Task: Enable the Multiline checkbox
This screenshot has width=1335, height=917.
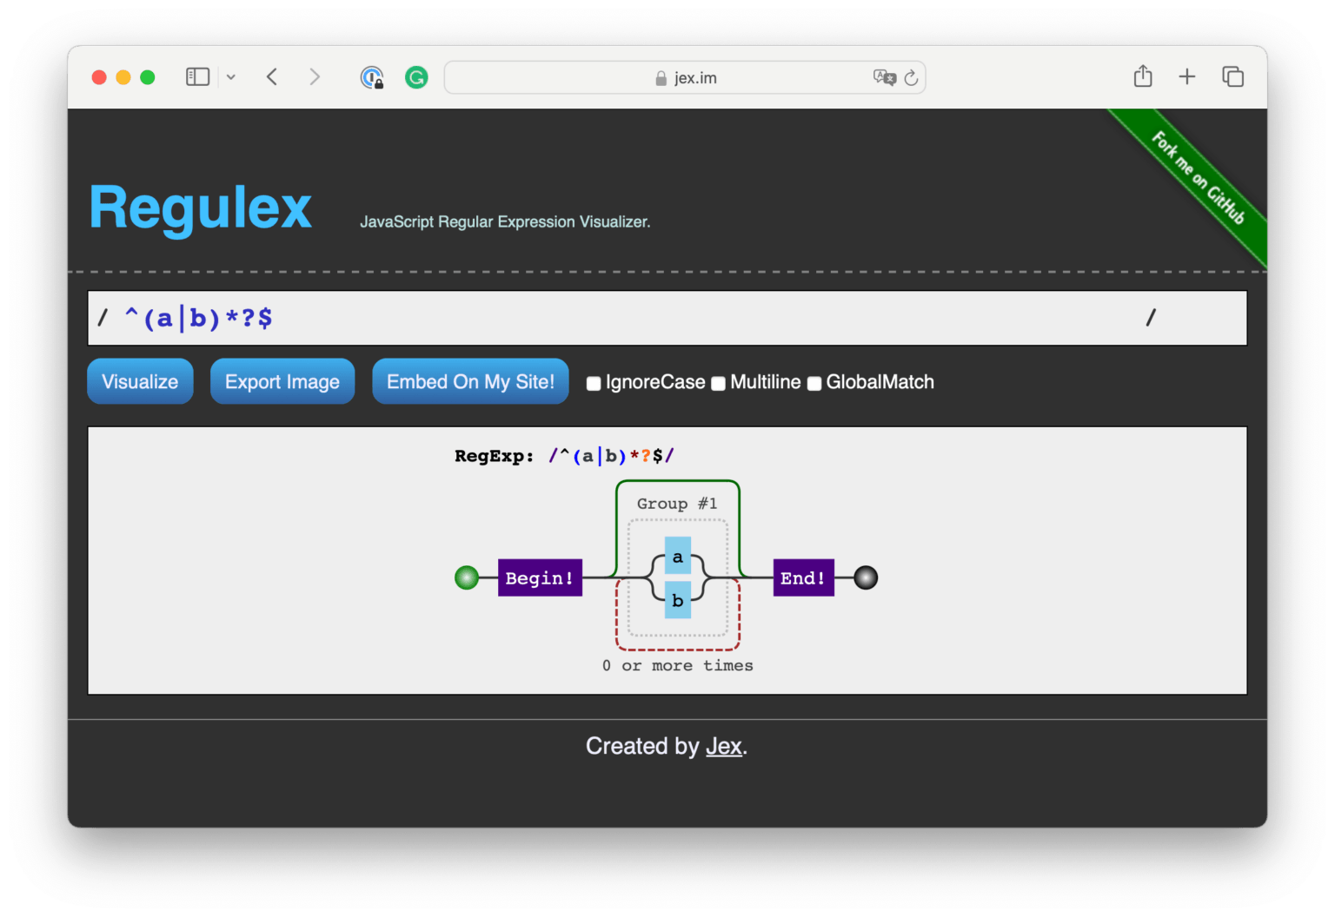Action: pyautogui.click(x=718, y=383)
